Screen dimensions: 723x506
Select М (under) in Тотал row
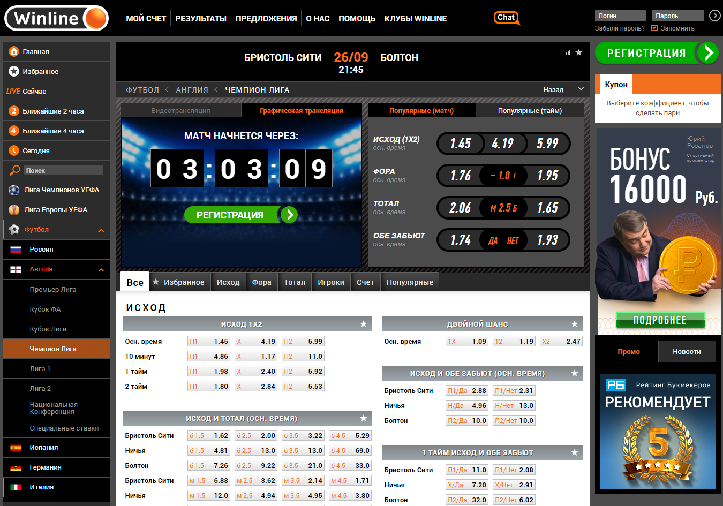pos(494,208)
